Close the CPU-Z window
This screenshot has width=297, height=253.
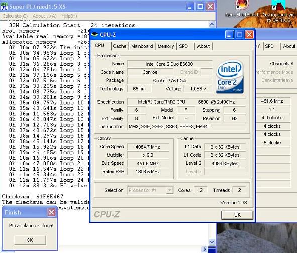tap(249, 35)
